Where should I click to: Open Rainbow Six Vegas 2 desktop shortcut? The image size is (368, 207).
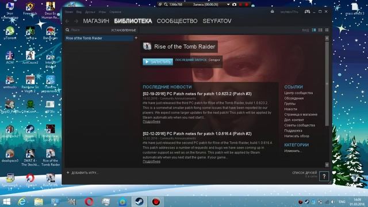tap(30, 84)
